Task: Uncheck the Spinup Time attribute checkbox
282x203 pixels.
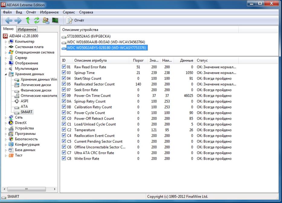Action: 64,73
